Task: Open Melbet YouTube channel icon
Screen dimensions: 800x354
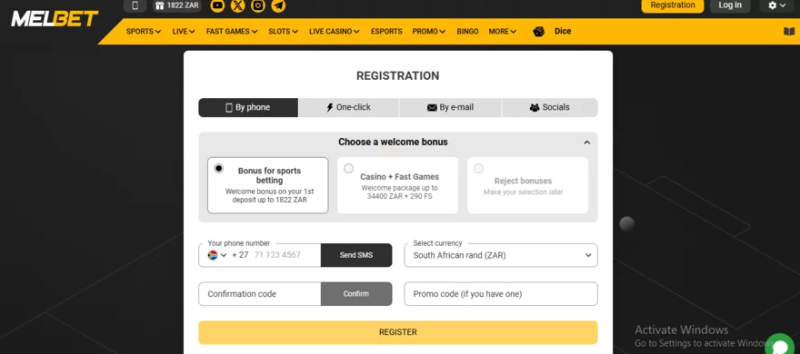Action: 217,5
